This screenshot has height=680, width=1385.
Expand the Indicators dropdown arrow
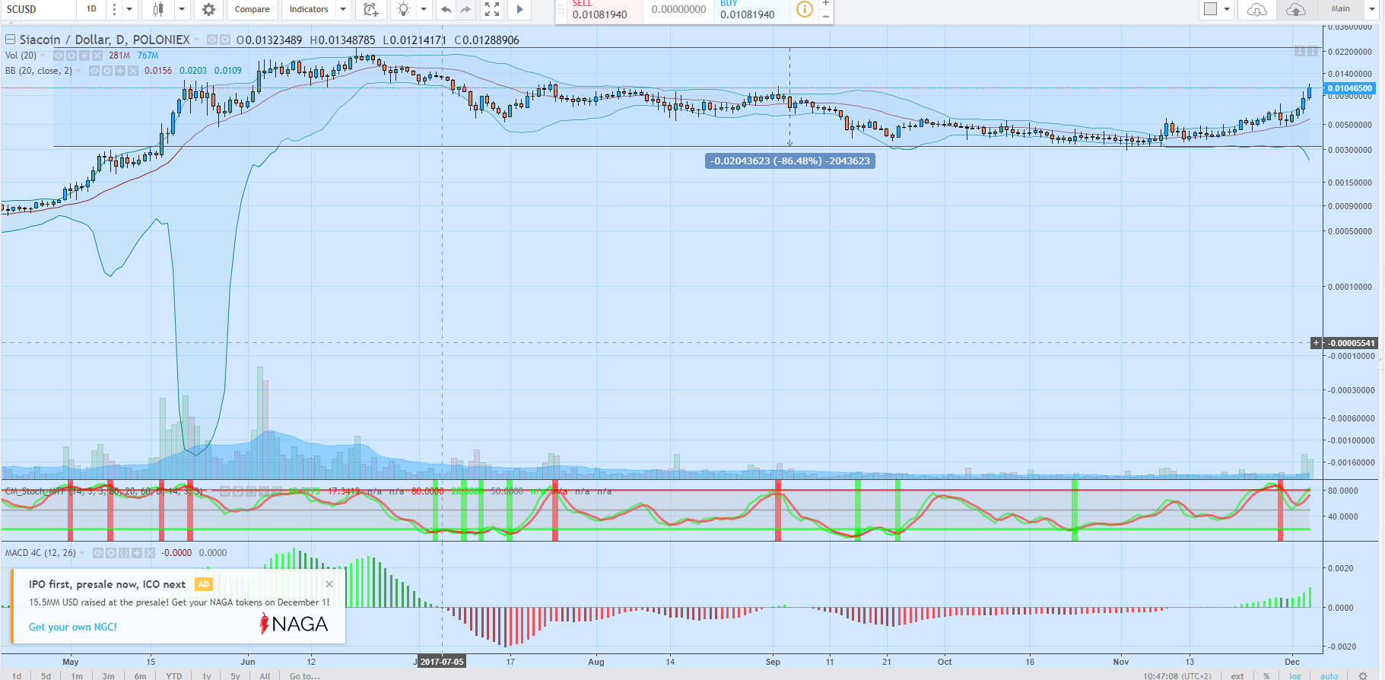[343, 9]
